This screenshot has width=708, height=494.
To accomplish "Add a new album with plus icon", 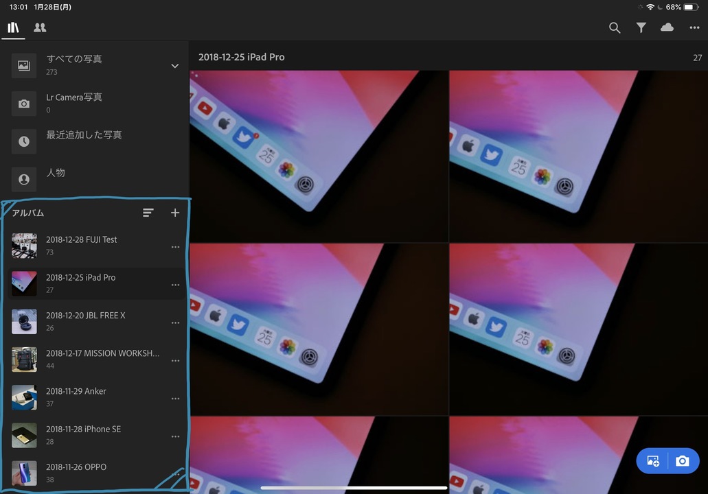I will [x=175, y=213].
